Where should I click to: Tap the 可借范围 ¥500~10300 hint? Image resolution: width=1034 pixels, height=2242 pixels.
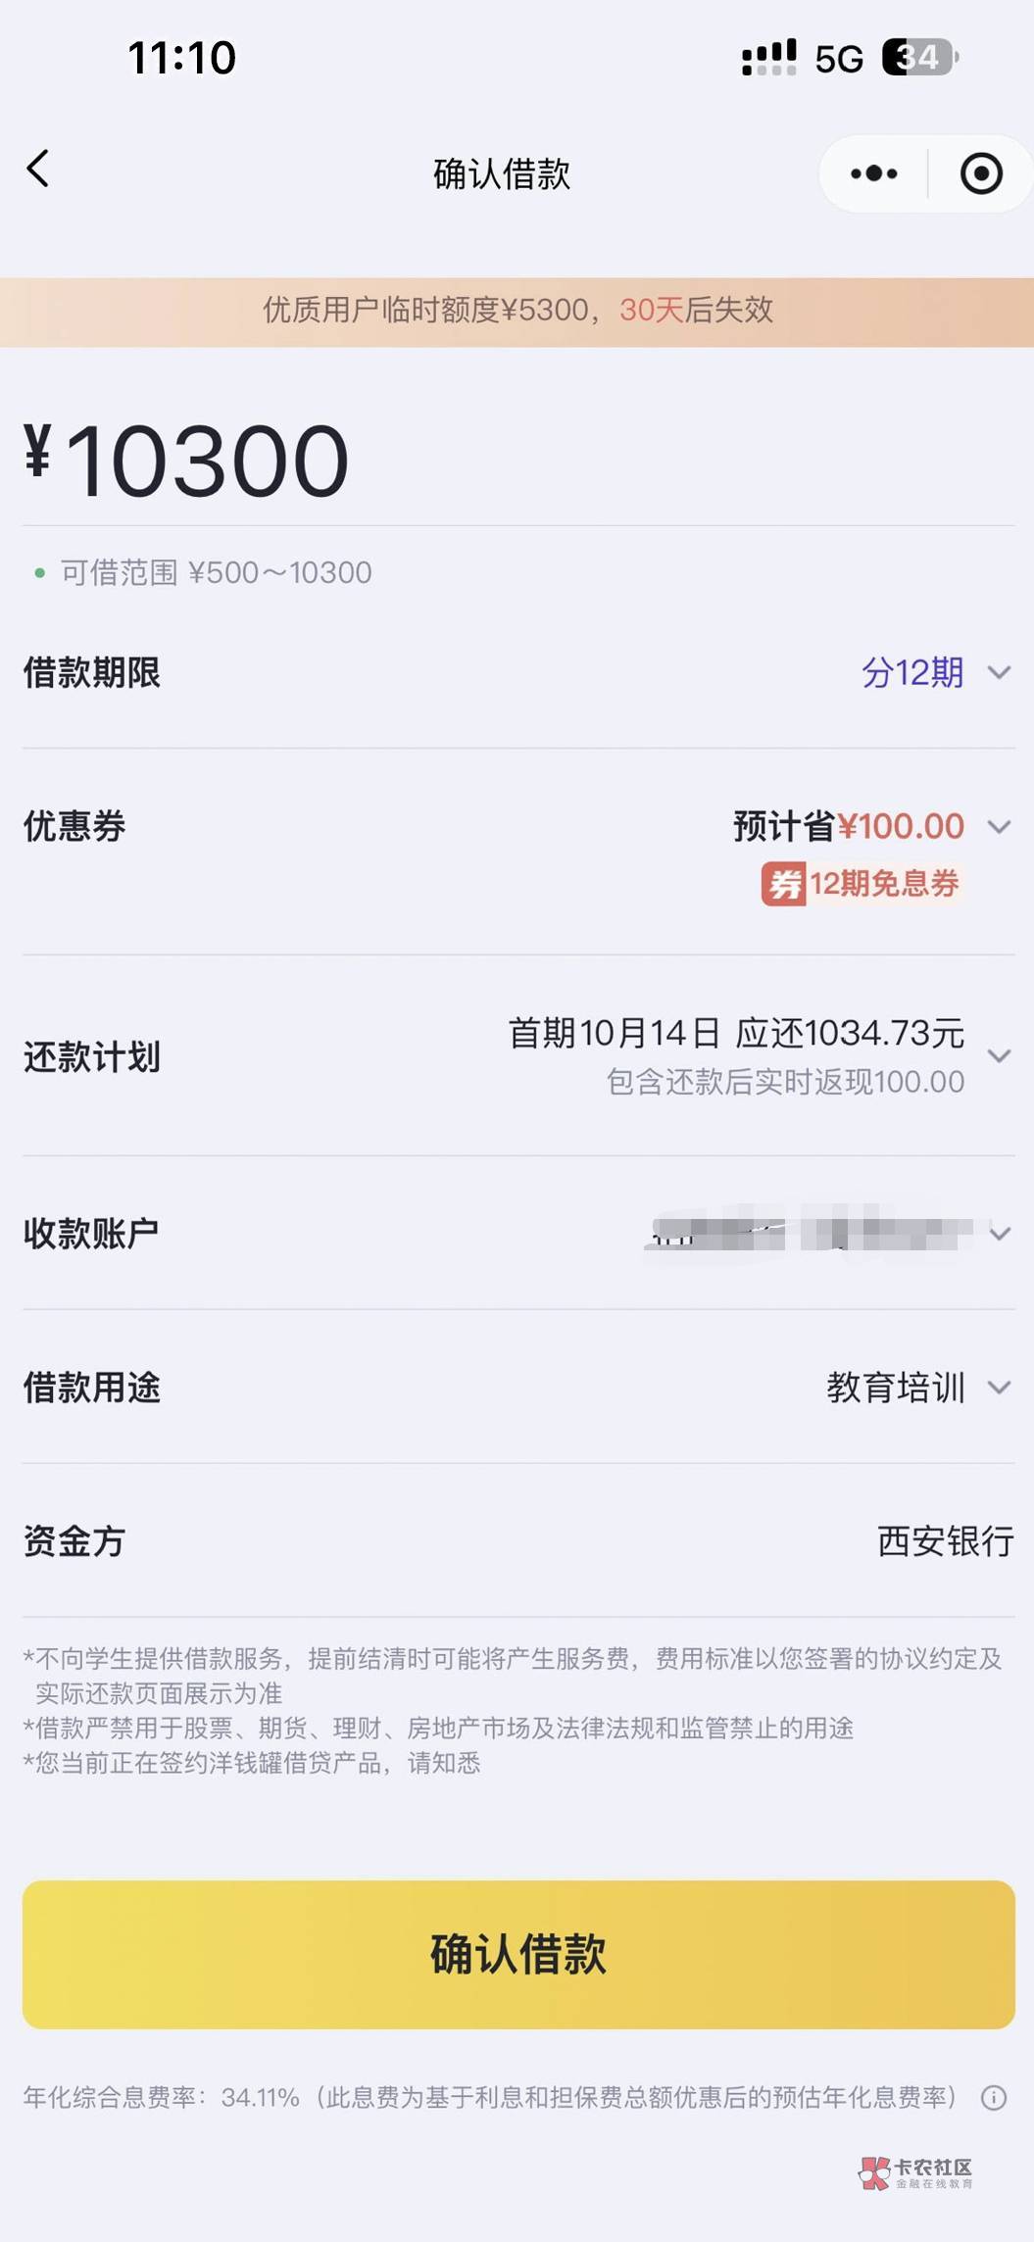(x=216, y=572)
